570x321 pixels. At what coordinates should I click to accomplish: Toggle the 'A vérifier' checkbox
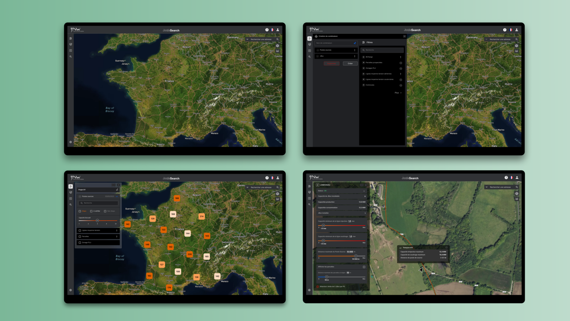point(91,211)
